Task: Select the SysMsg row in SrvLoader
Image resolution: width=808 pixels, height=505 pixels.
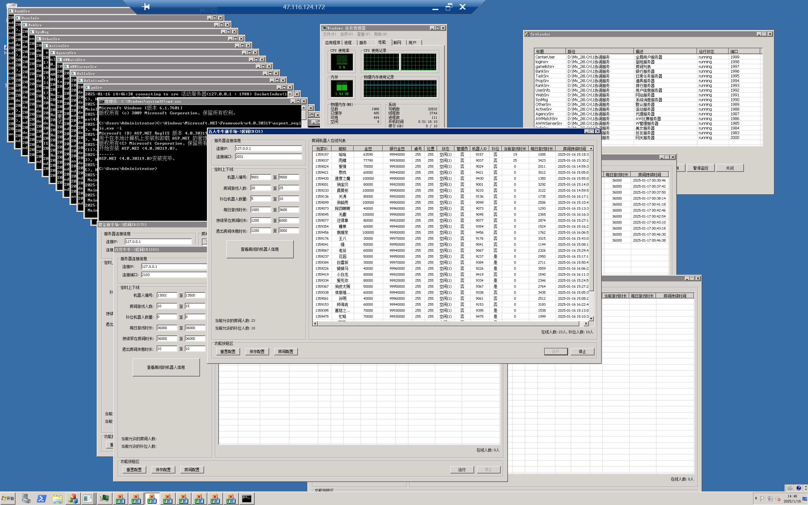Action: pyautogui.click(x=648, y=99)
